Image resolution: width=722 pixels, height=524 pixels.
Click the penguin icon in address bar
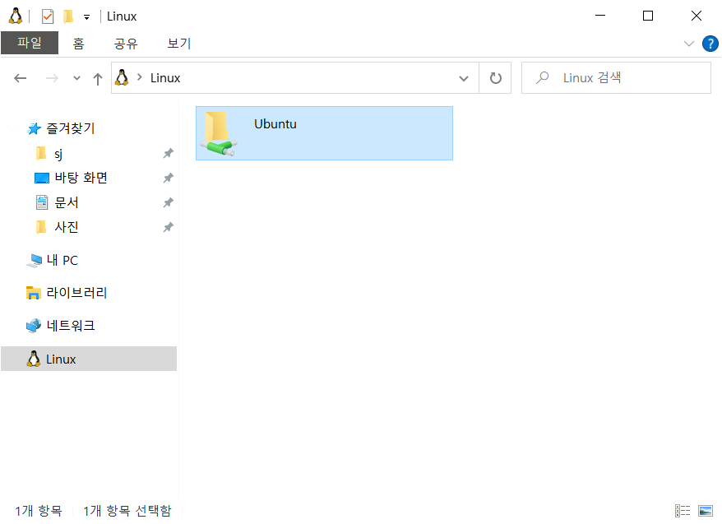click(122, 77)
